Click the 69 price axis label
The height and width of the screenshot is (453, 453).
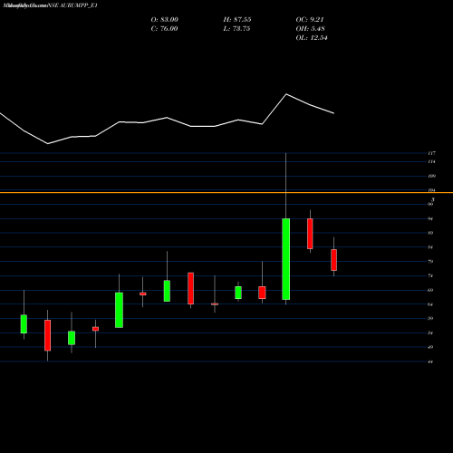pos(430,290)
